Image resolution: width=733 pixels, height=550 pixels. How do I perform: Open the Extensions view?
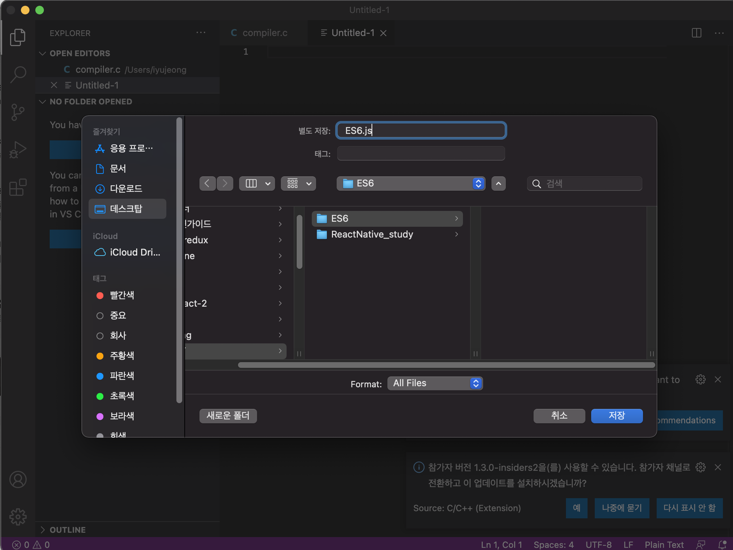(x=18, y=187)
